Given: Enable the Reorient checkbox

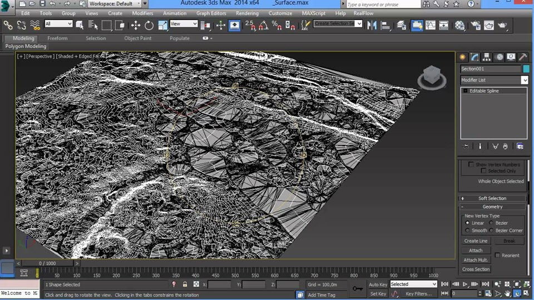Looking at the screenshot, I should [x=497, y=255].
